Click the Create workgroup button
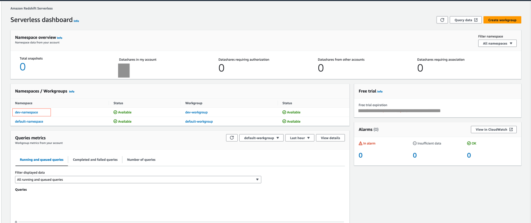Screen dimensions: 531x223 point(502,20)
